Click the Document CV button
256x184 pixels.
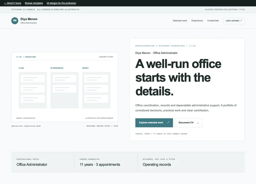point(188,123)
